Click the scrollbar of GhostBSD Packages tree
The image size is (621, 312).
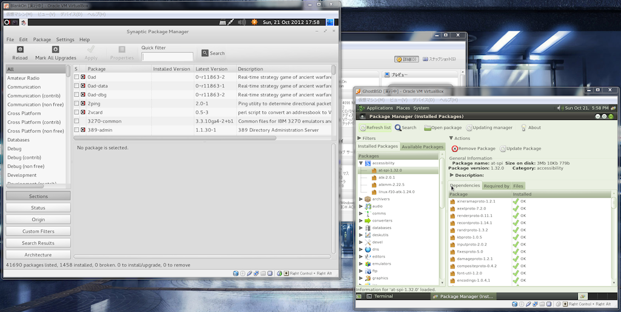(x=442, y=182)
